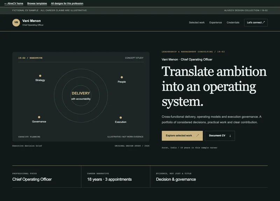Open All designs for this profession
The height and width of the screenshot is (201, 280).
67,3
